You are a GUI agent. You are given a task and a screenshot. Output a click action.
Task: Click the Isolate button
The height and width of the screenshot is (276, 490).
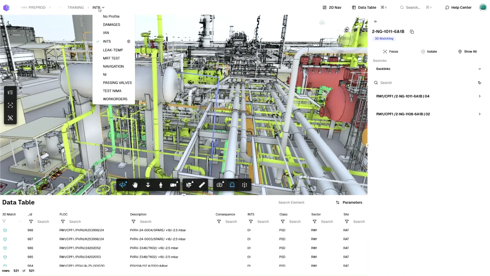pyautogui.click(x=429, y=52)
